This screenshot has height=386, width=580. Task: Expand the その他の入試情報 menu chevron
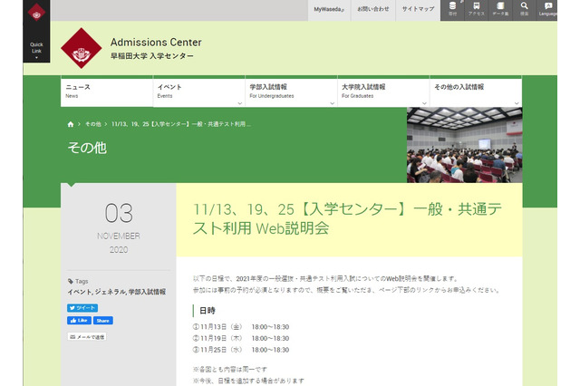pyautogui.click(x=517, y=103)
